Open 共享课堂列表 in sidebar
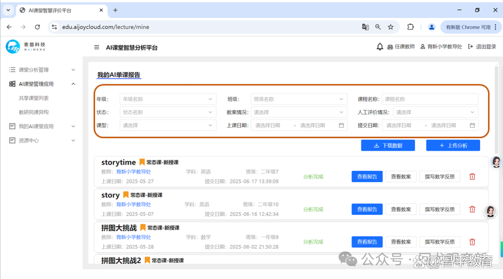 34,98
